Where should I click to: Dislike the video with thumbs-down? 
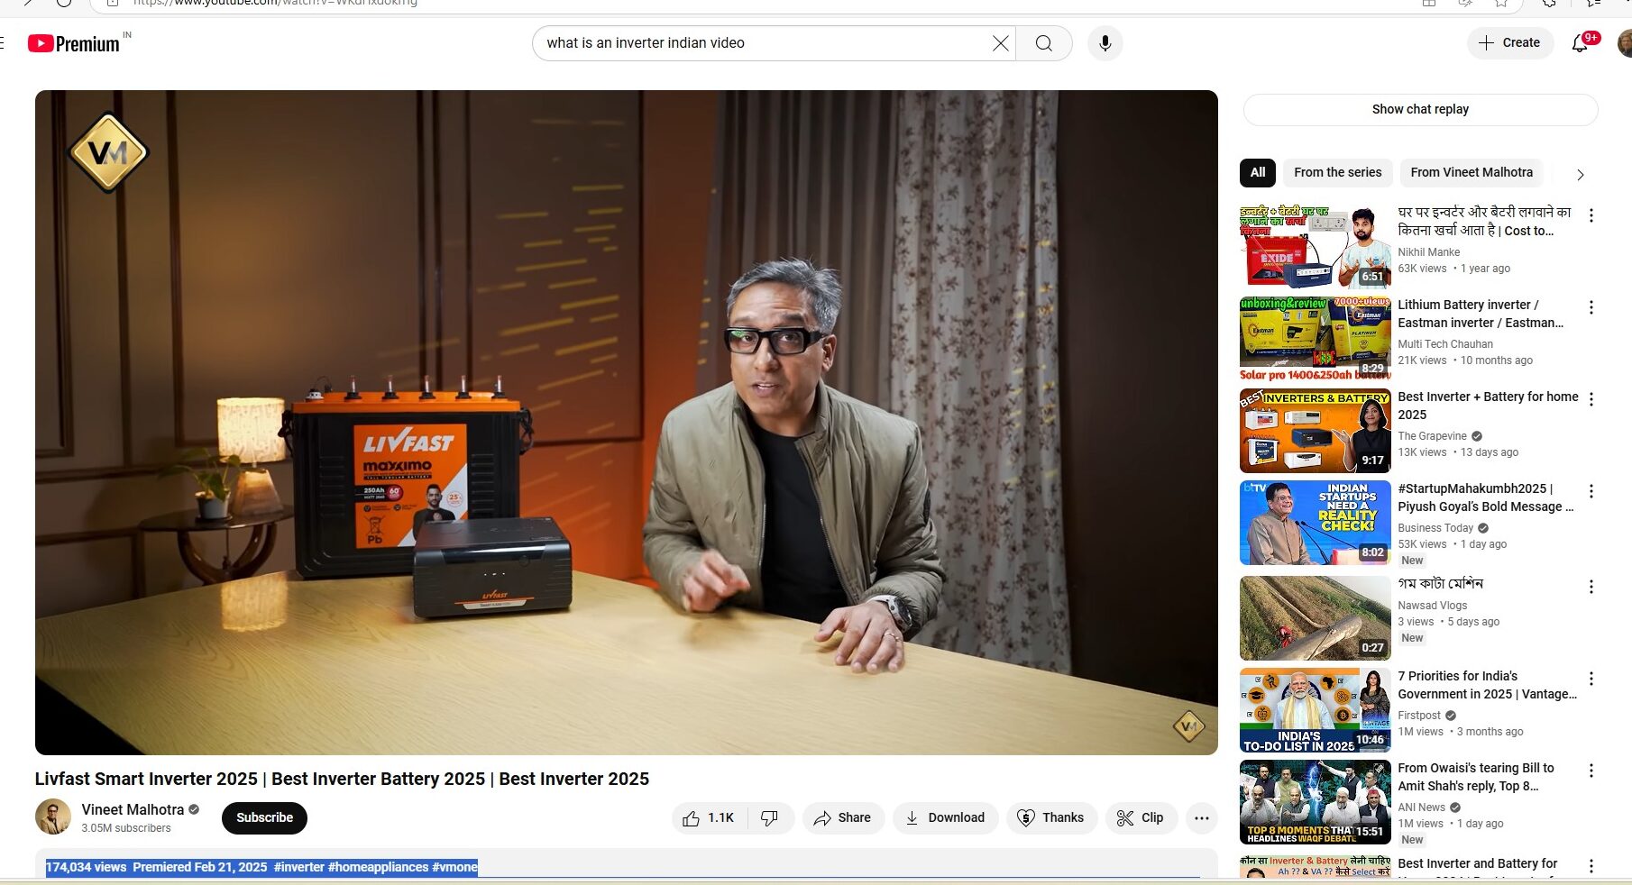click(769, 817)
